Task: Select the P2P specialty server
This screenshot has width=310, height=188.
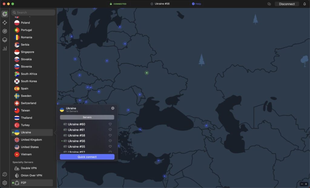Action: point(32,183)
